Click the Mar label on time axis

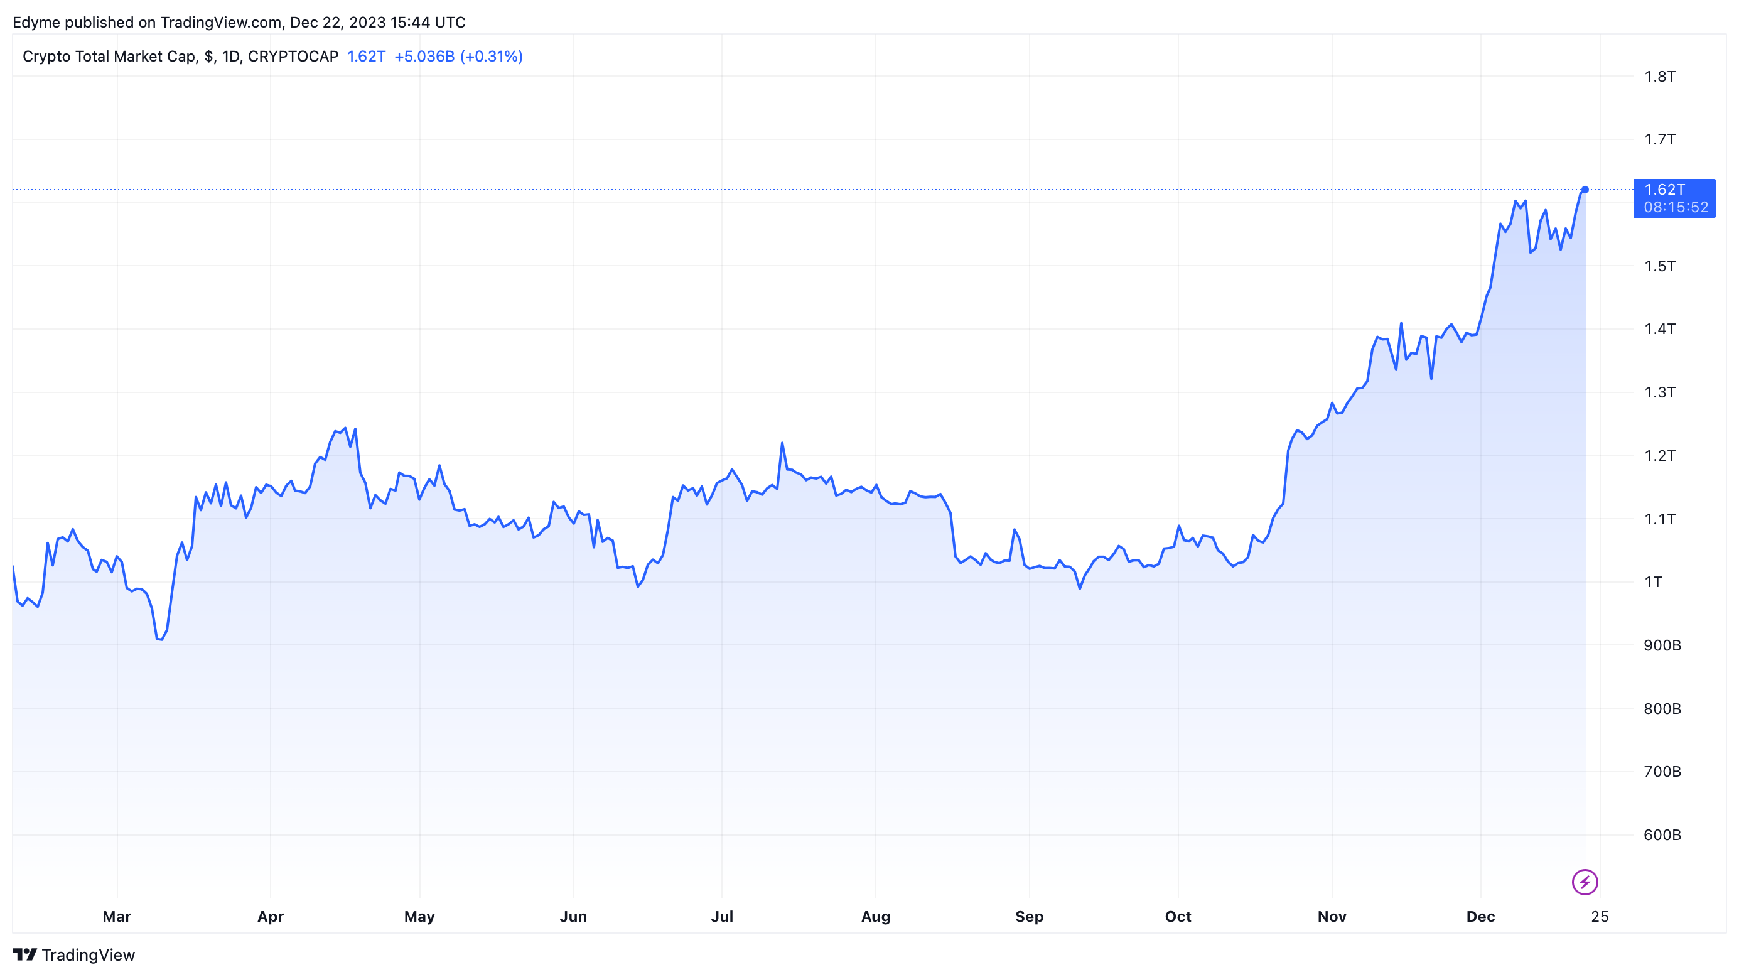point(117,916)
